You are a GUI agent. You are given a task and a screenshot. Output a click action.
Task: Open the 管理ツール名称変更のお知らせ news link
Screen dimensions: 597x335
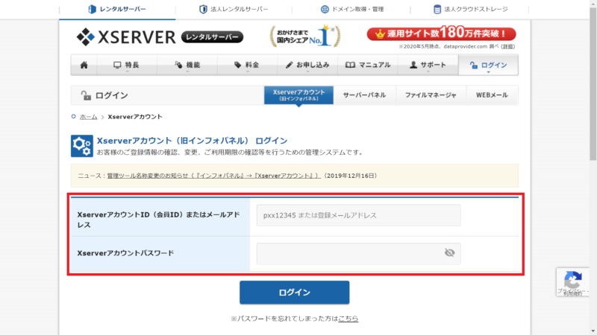(213, 176)
